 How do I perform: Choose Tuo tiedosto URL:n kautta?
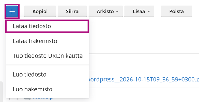click(47, 56)
